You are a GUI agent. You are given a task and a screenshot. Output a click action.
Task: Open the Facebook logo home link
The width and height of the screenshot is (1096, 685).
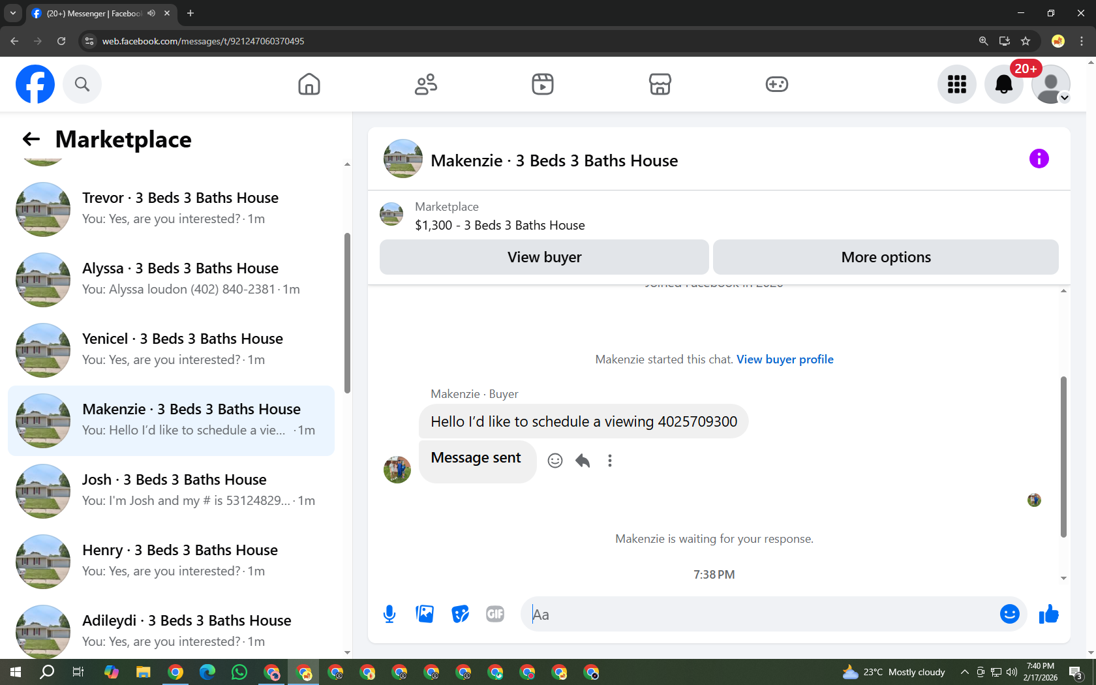click(35, 84)
